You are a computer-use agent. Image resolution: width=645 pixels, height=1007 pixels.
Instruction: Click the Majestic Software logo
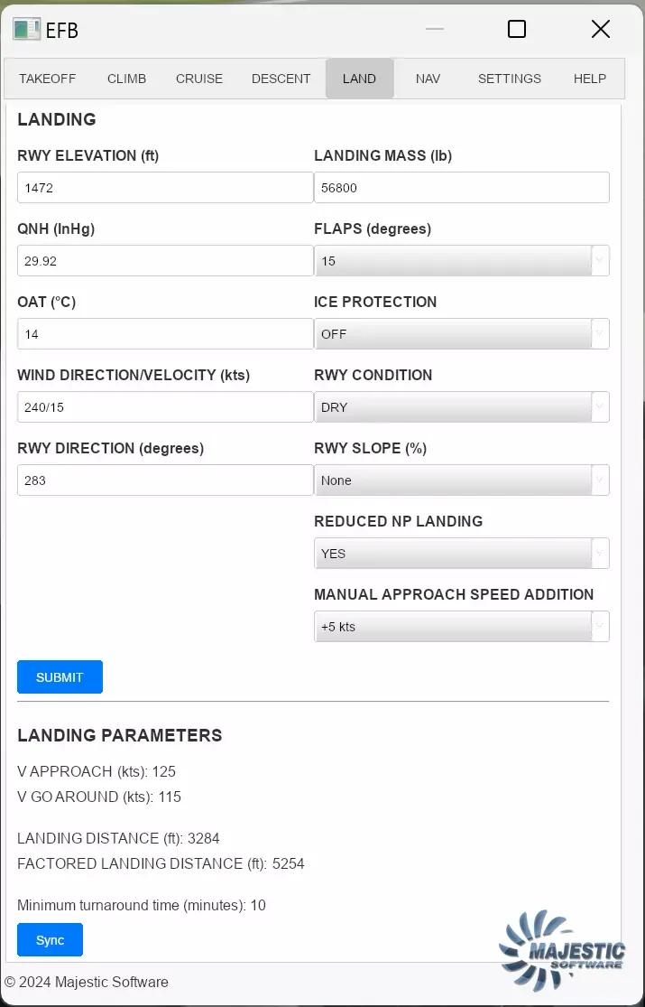coord(562,949)
